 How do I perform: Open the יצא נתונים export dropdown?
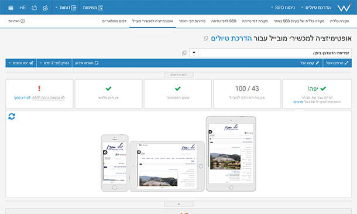21,63
